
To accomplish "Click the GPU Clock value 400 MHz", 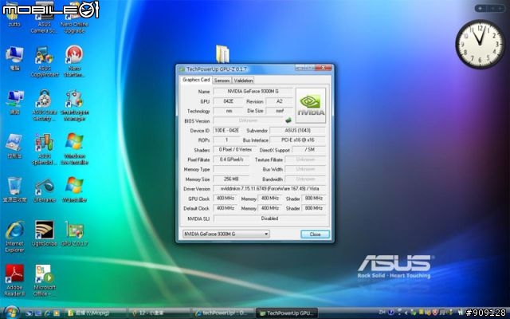I will tap(226, 199).
